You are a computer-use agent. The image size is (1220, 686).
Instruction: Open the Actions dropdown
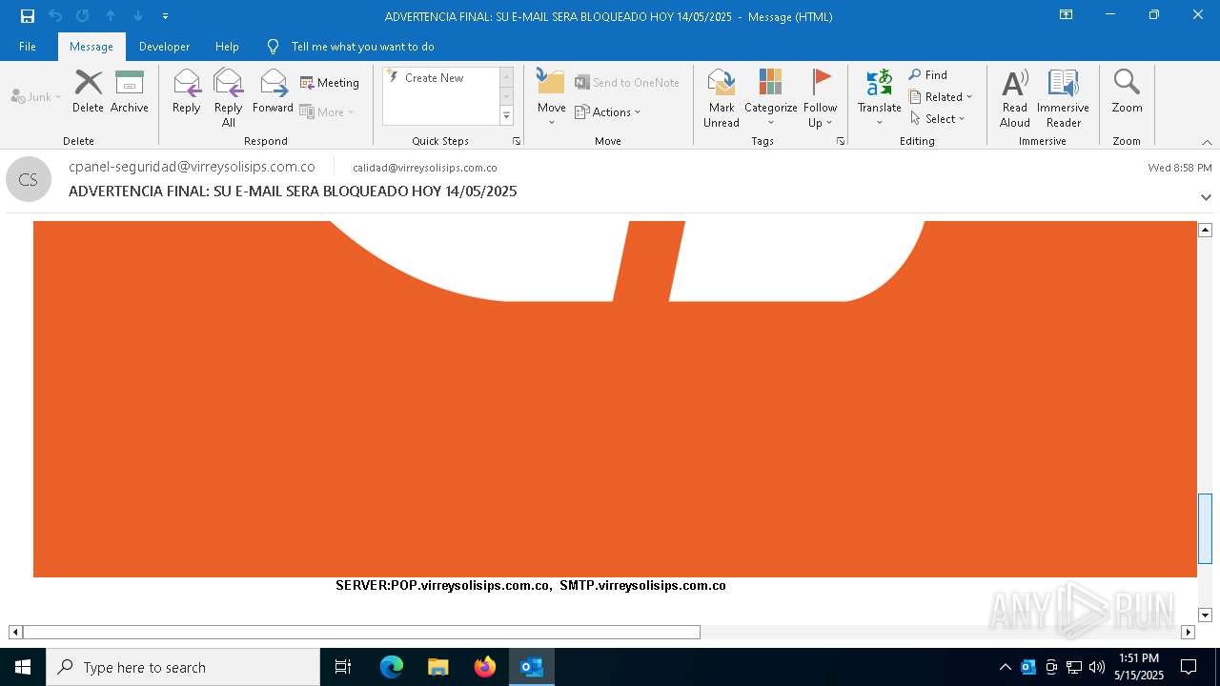click(x=608, y=111)
